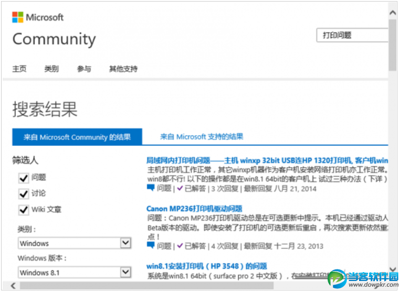This screenshot has width=399, height=292.
Task: Open the 主页 navigation item
Action: (x=19, y=69)
